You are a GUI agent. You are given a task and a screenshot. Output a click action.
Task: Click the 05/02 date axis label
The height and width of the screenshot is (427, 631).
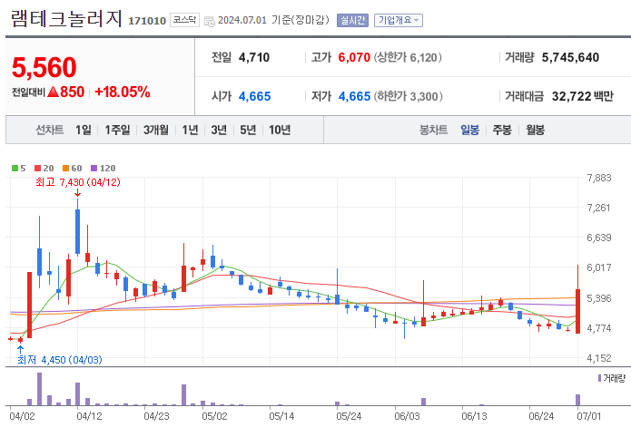214,416
